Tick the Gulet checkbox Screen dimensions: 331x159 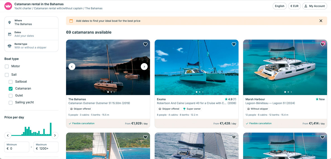click(x=11, y=96)
